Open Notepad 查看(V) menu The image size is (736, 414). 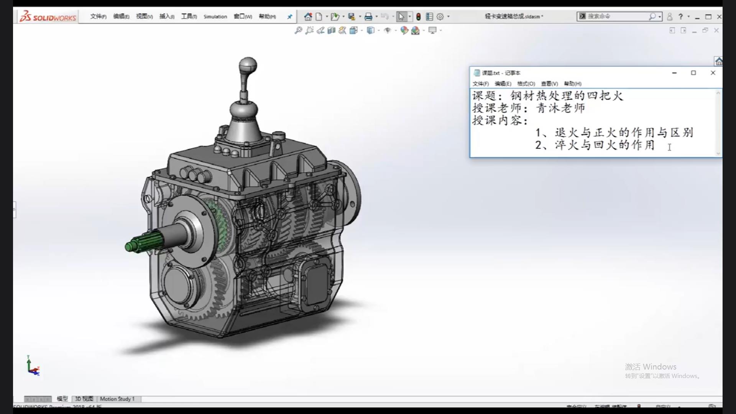tap(549, 84)
